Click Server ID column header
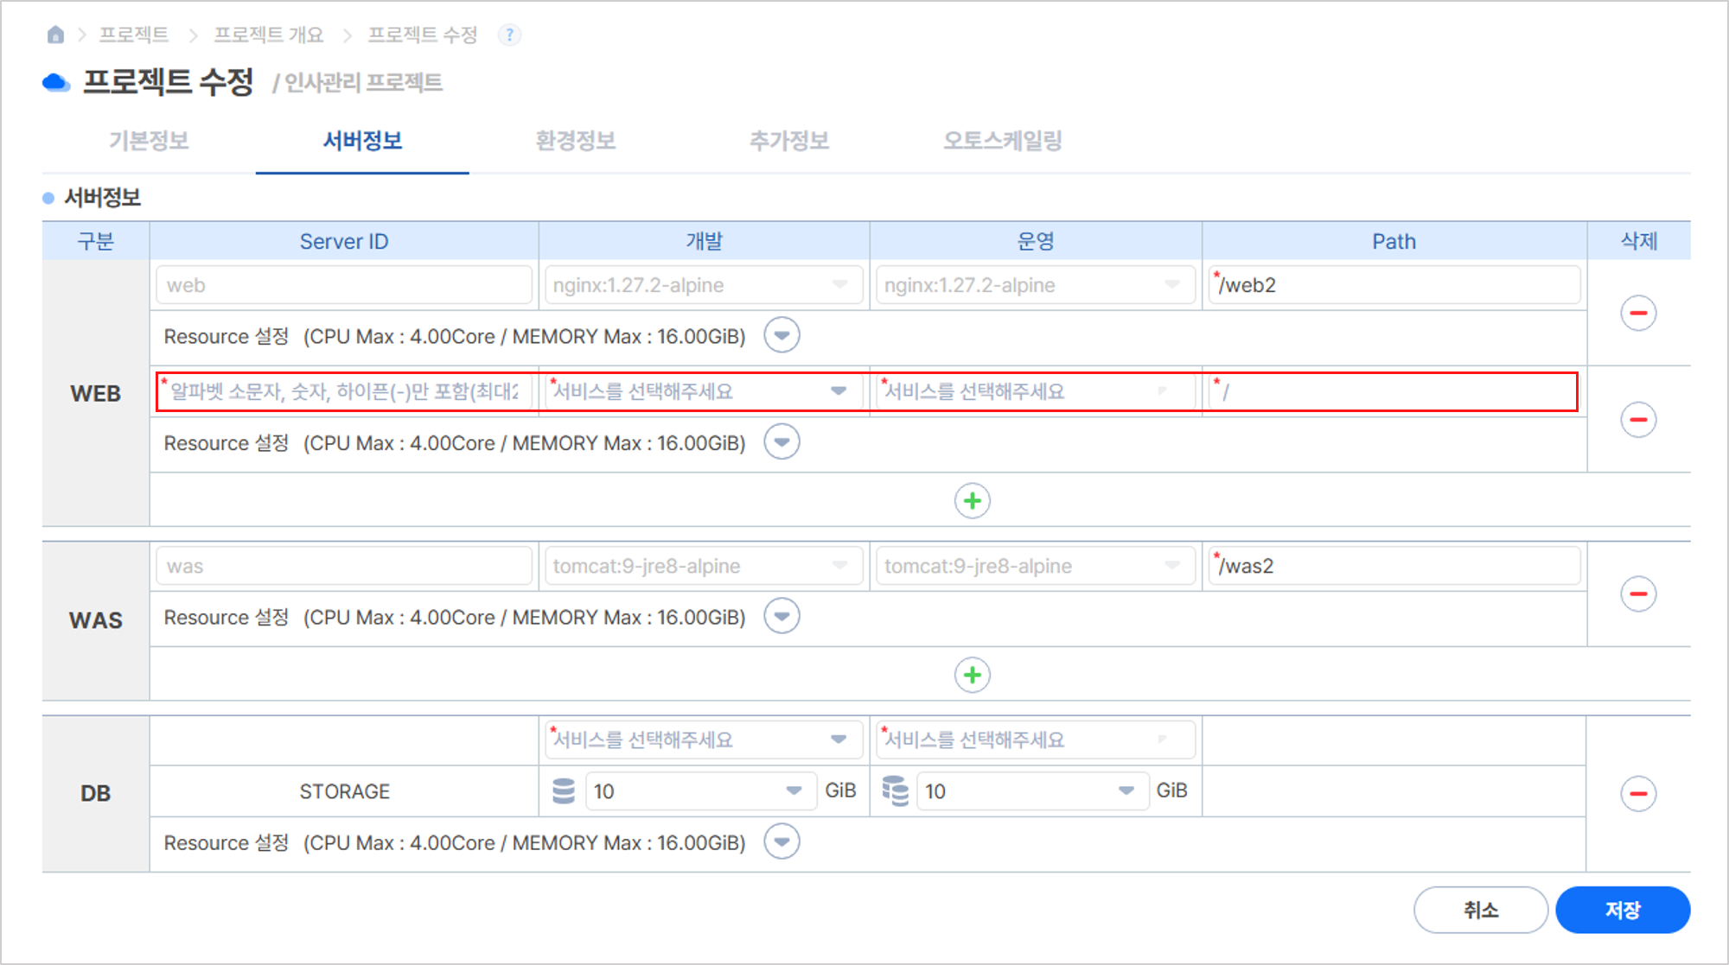This screenshot has height=965, width=1729. [x=344, y=241]
